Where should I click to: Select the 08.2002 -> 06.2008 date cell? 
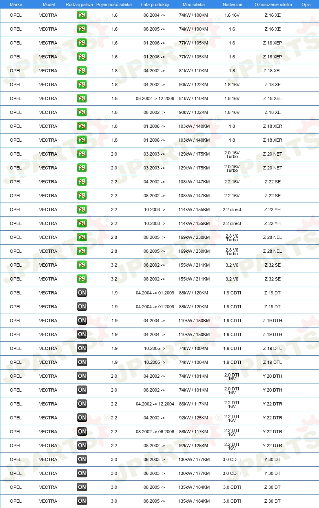click(155, 432)
